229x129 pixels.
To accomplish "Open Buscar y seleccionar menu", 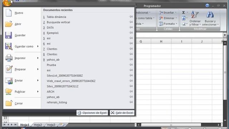I will tap(210, 18).
